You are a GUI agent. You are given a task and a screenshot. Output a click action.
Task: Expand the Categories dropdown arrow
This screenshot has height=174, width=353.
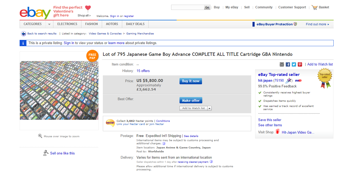point(49,24)
